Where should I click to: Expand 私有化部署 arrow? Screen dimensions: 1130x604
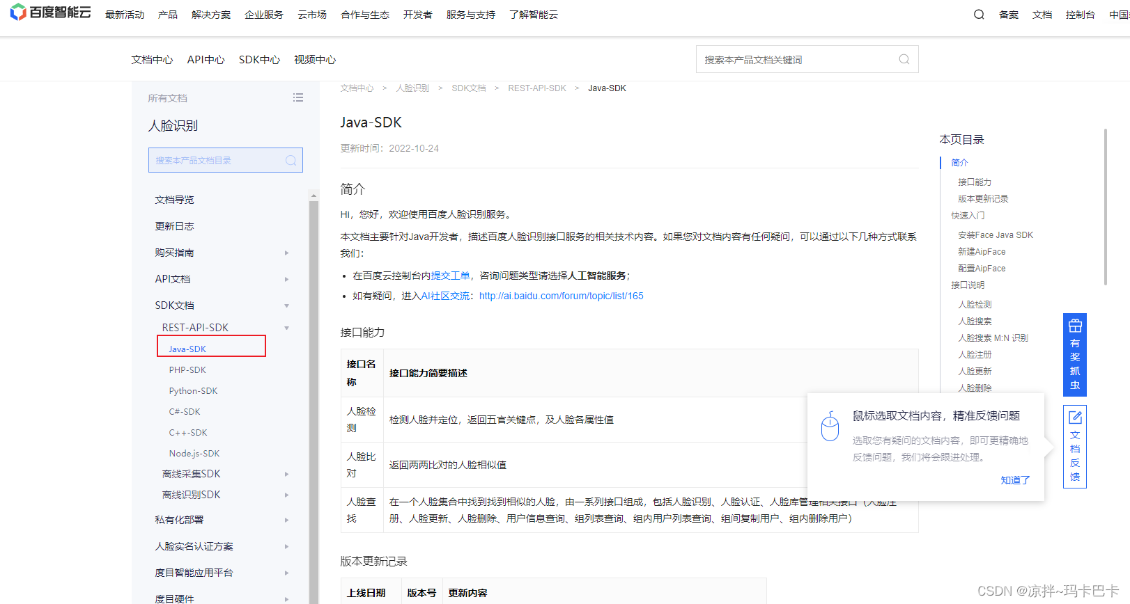coord(286,520)
